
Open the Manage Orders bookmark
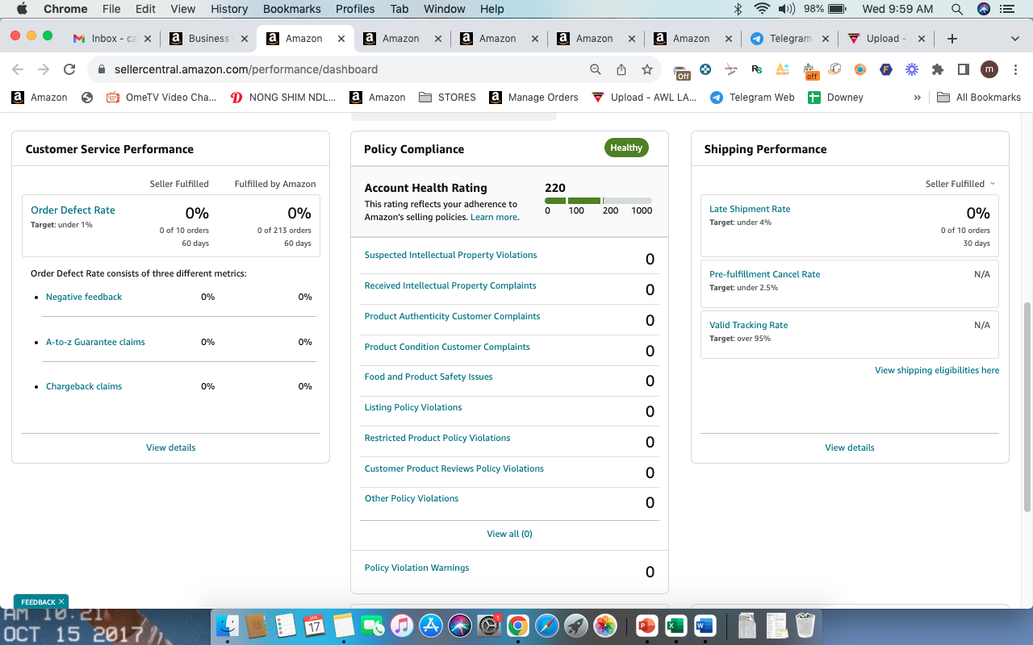(x=533, y=98)
